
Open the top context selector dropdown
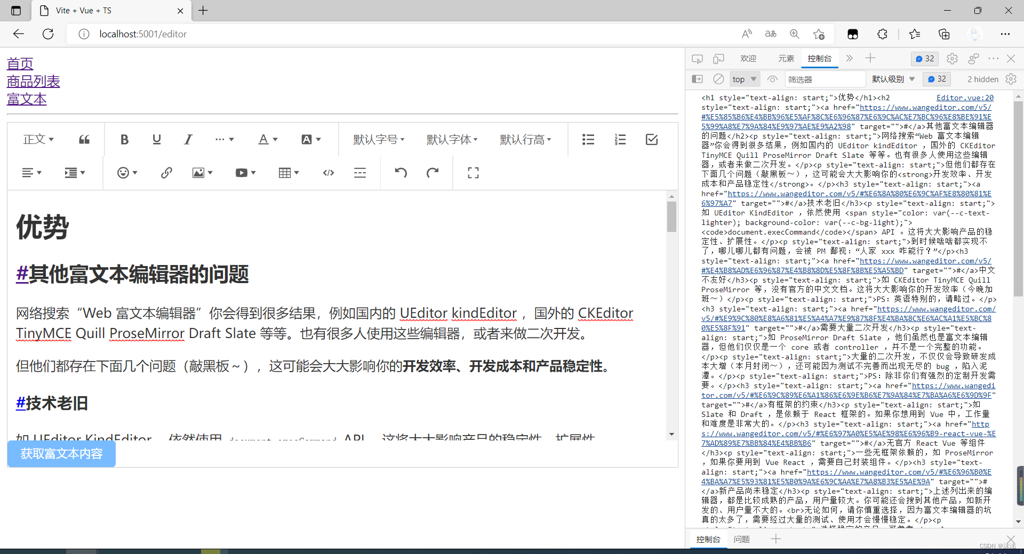(744, 79)
